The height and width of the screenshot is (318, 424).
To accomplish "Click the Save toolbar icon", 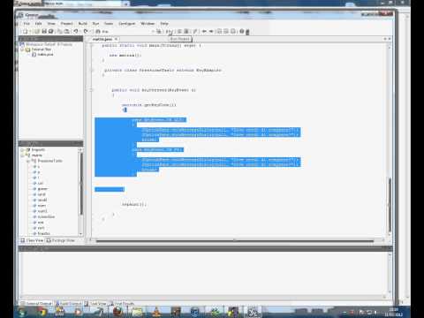I will pyautogui.click(x=44, y=31).
